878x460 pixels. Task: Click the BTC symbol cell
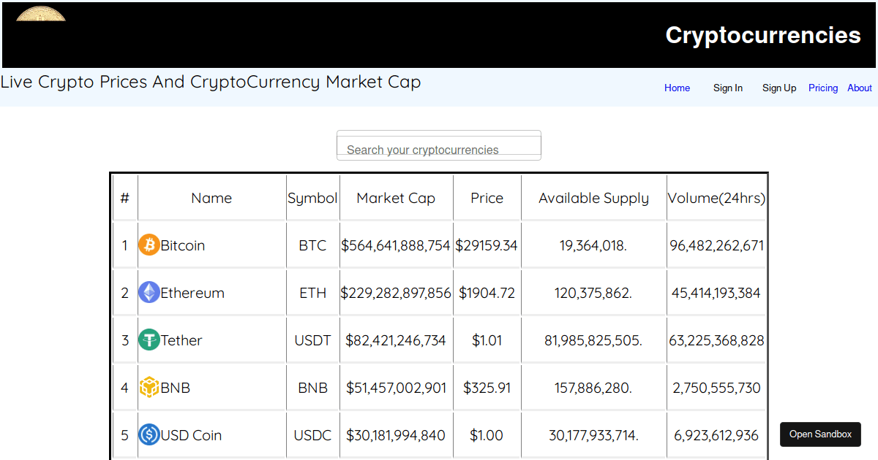click(x=312, y=245)
